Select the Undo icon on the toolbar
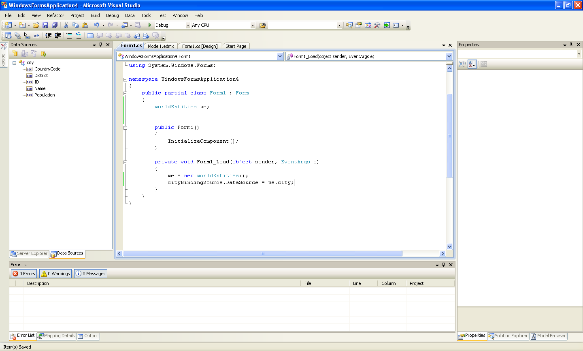The width and height of the screenshot is (583, 351). point(97,25)
